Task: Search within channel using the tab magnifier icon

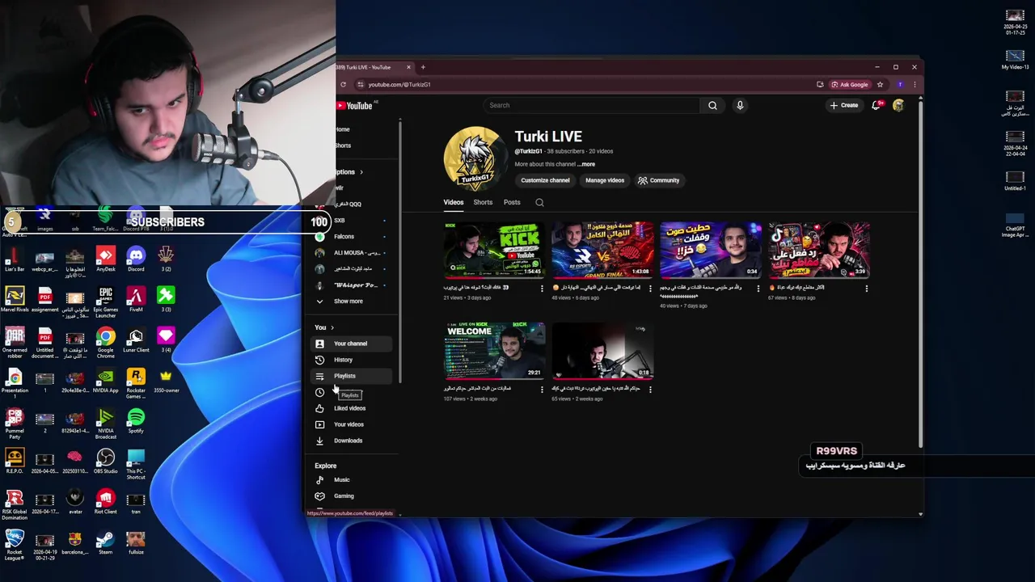Action: pyautogui.click(x=539, y=202)
